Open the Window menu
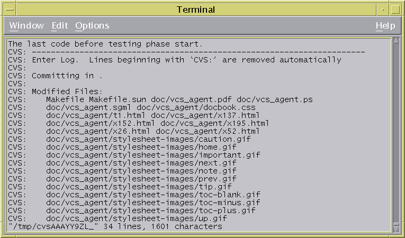 (26, 25)
